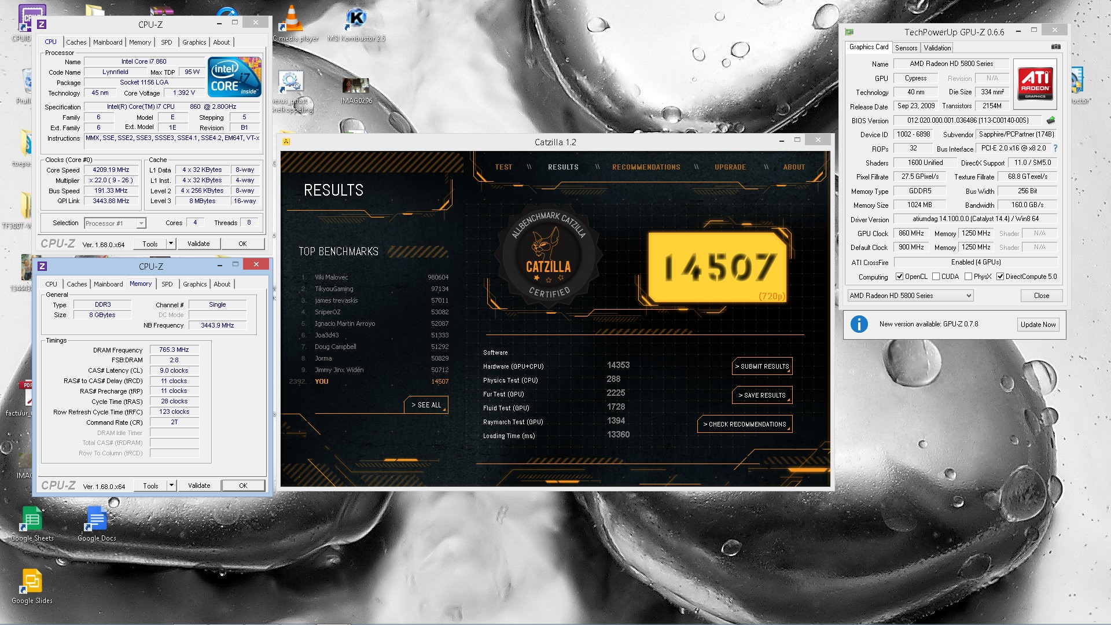
Task: Click the GPU-Z title bar app icon
Action: click(849, 32)
